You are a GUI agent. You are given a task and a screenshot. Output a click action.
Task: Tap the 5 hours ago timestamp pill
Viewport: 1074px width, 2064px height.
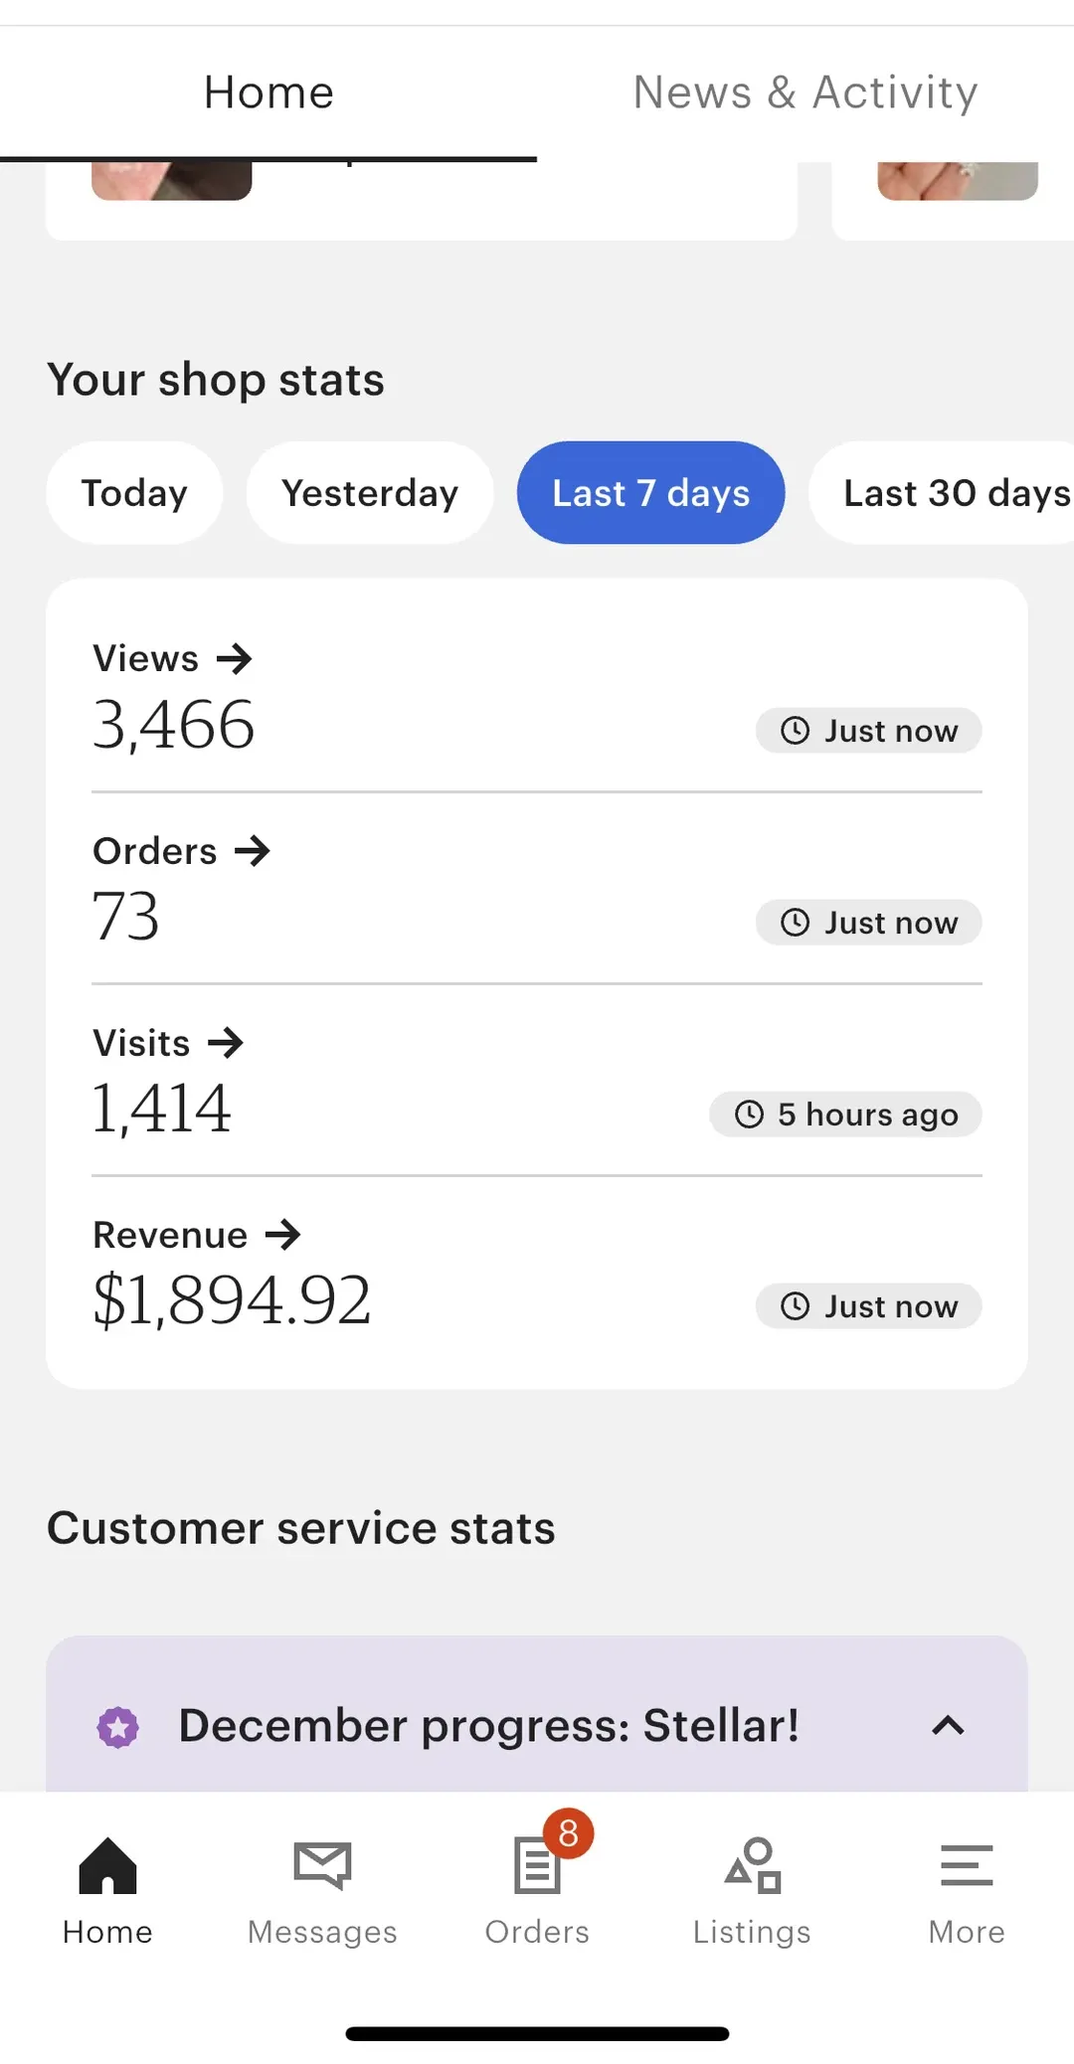(846, 1115)
